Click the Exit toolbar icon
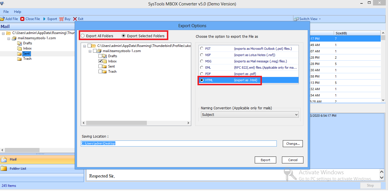 [x=75, y=19]
